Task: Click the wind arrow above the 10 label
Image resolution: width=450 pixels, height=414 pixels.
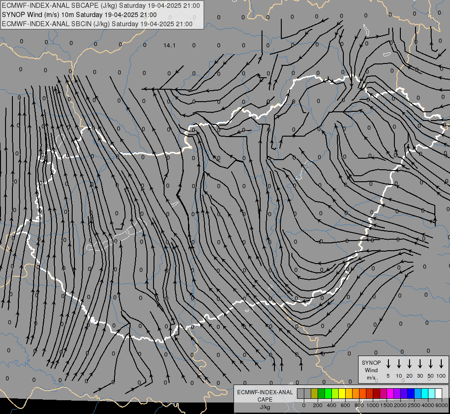Action: coord(399,364)
